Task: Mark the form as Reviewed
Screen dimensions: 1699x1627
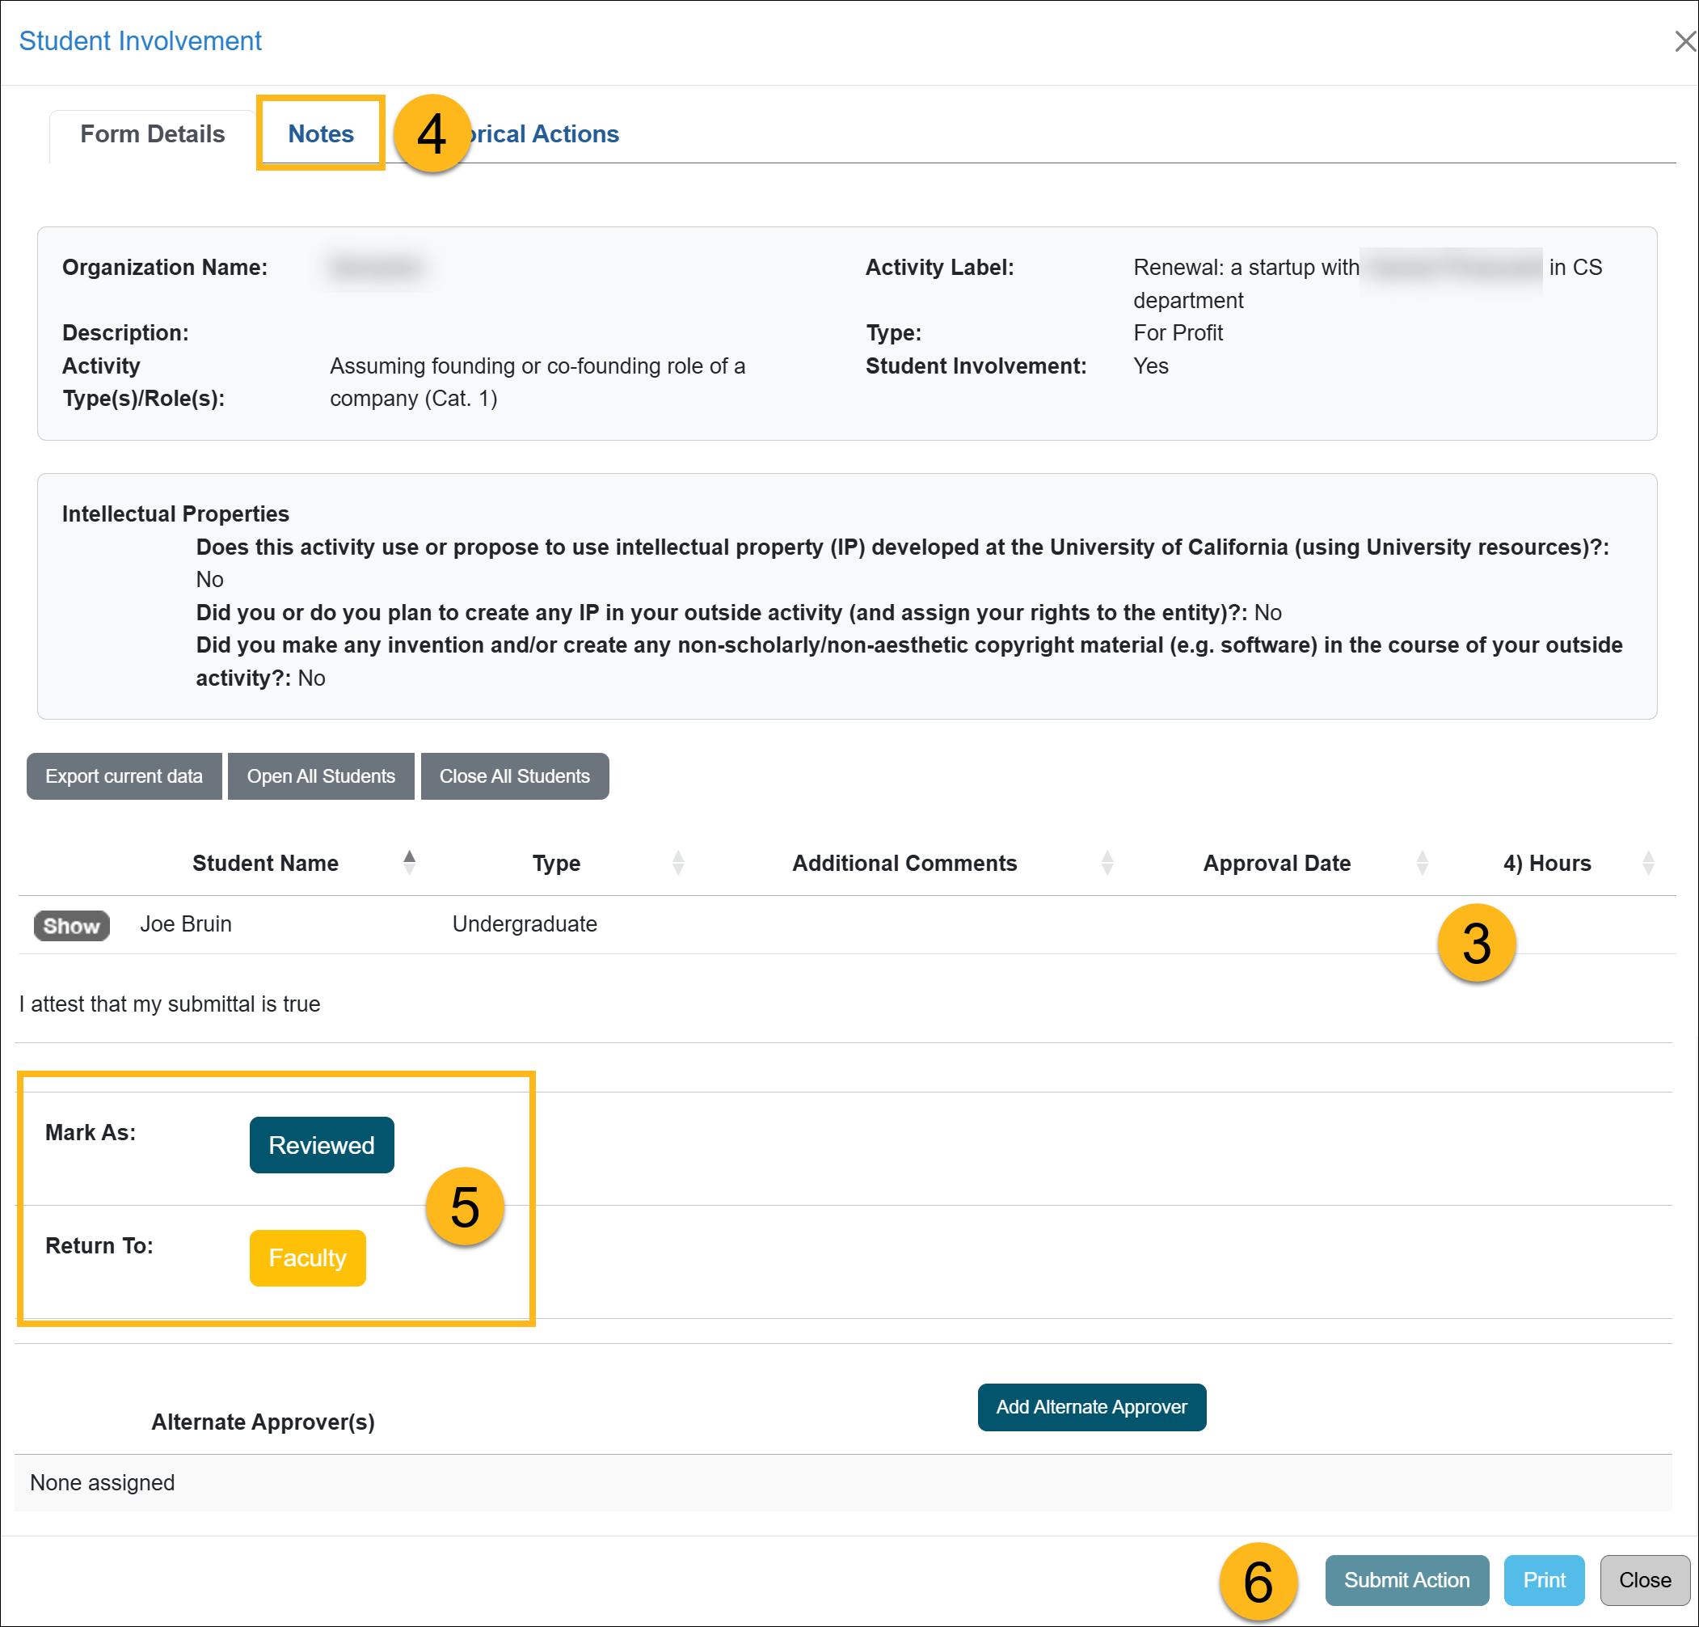Action: pos(322,1145)
